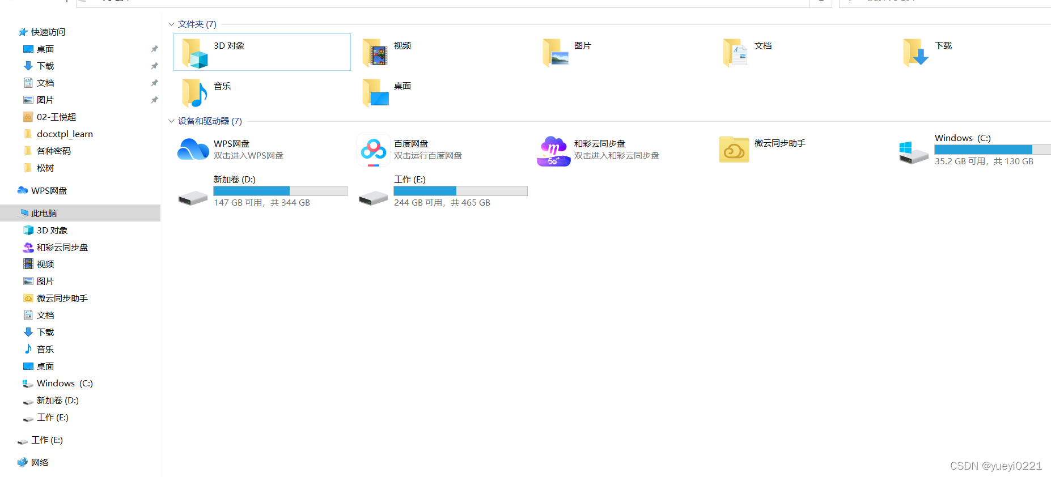Select pinned 图片 under 快速访问
The width and height of the screenshot is (1051, 477).
tap(45, 100)
